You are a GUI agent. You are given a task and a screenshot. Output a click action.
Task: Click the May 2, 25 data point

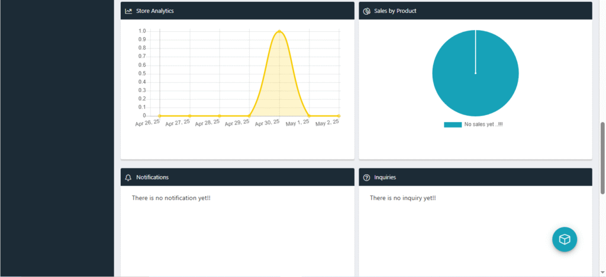click(x=339, y=116)
